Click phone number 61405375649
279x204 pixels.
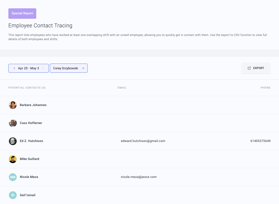[260, 141]
